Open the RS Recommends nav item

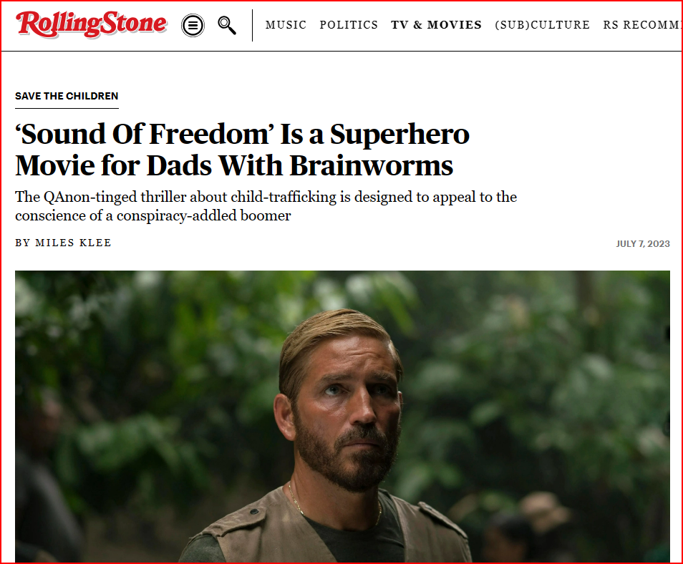(641, 25)
